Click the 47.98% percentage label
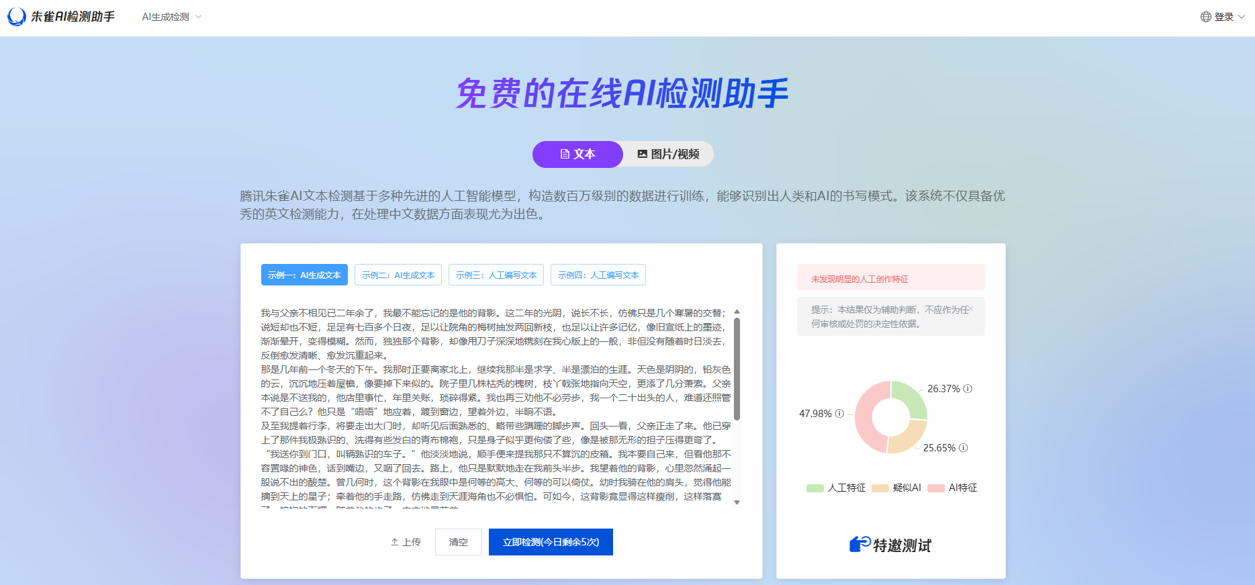This screenshot has height=585, width=1255. 815,414
